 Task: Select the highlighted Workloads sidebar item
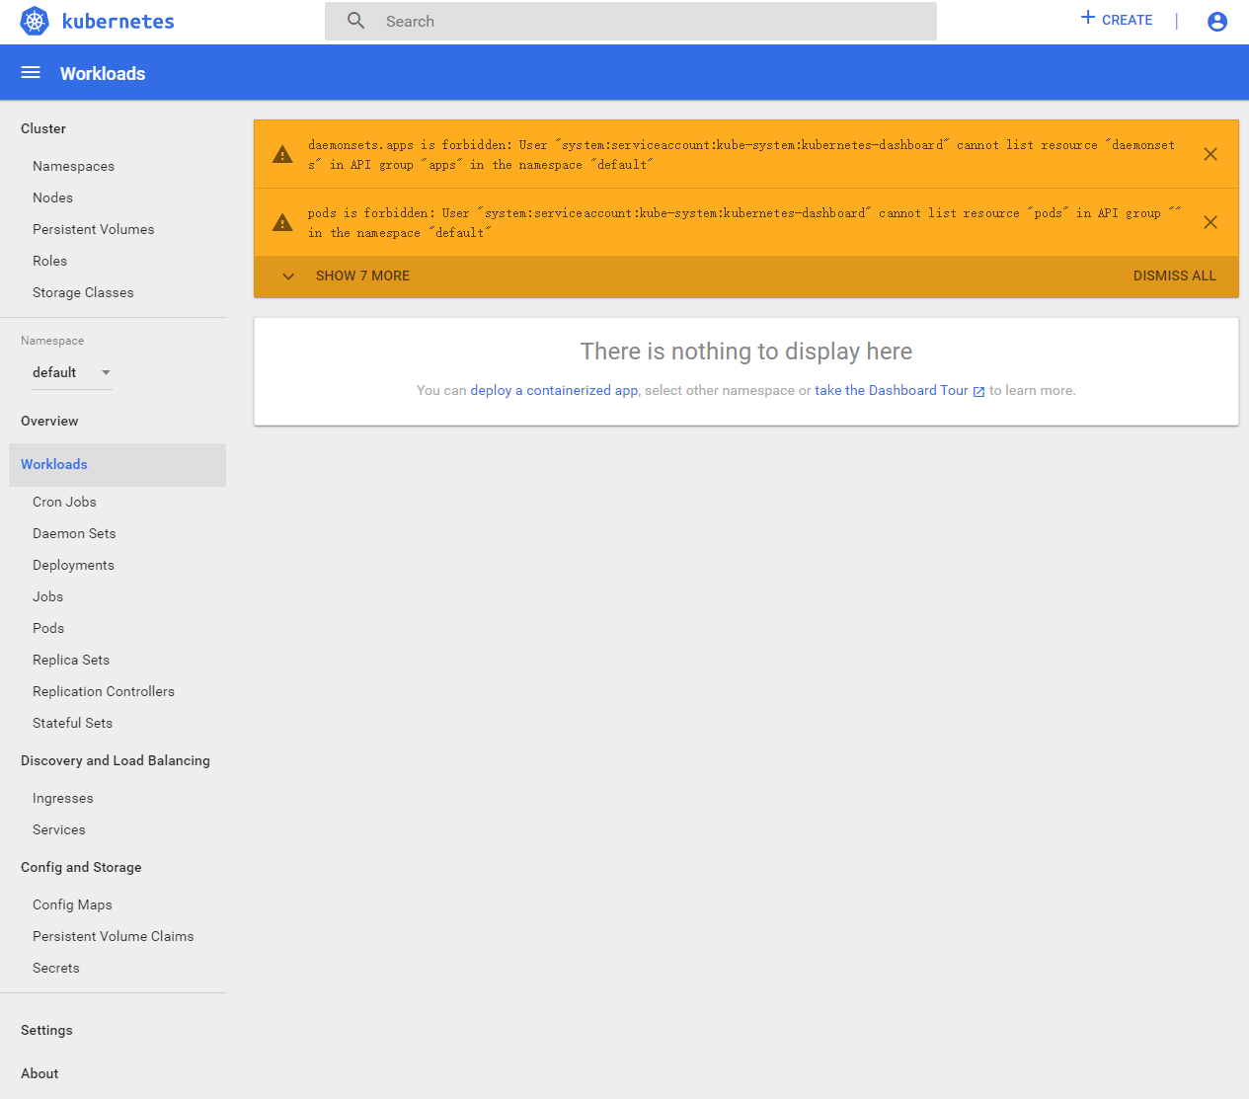[x=117, y=464]
